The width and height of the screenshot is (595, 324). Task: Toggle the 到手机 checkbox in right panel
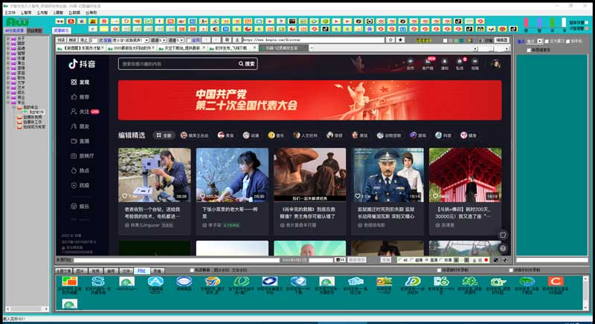click(x=568, y=42)
